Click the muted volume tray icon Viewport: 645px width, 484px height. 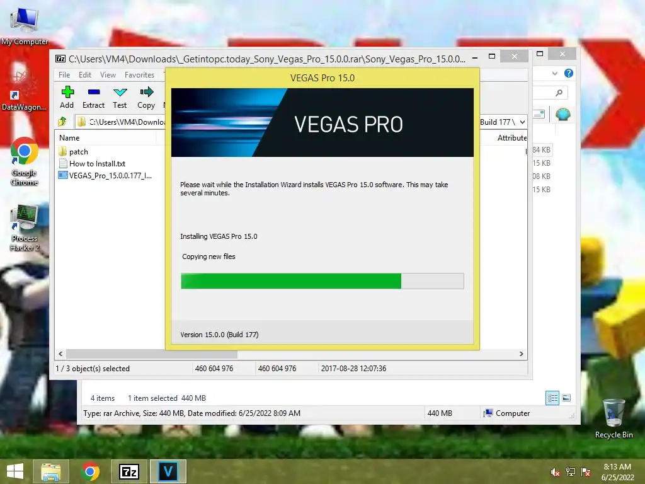click(556, 472)
